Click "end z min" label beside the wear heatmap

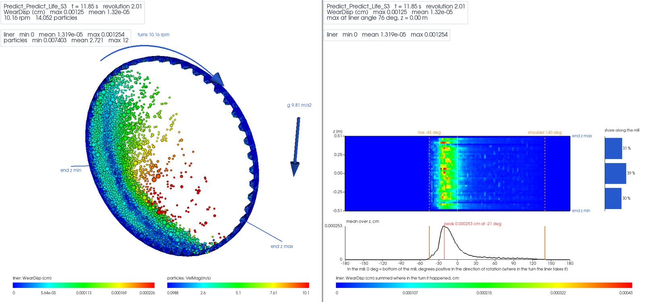pyautogui.click(x=581, y=211)
